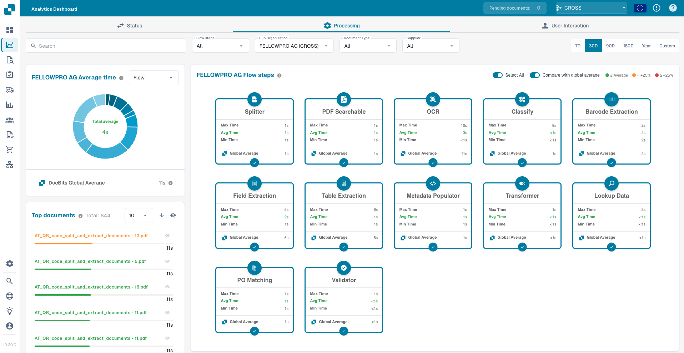Deselect the Validator step checkmark
The image size is (684, 353).
click(344, 331)
